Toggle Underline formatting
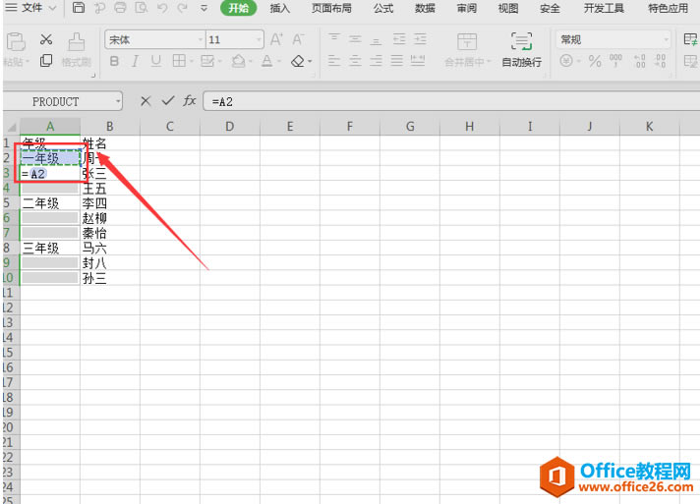Image resolution: width=700 pixels, height=504 pixels. (x=155, y=61)
